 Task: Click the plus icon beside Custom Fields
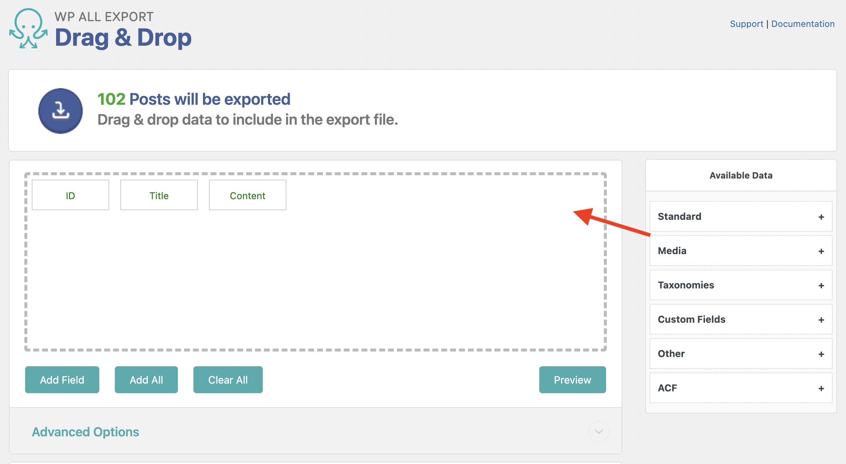pyautogui.click(x=821, y=320)
